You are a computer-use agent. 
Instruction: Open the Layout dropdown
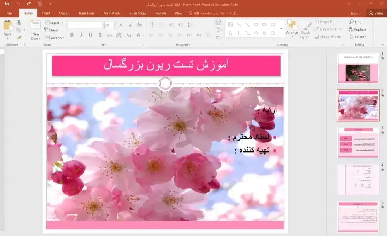(x=54, y=22)
